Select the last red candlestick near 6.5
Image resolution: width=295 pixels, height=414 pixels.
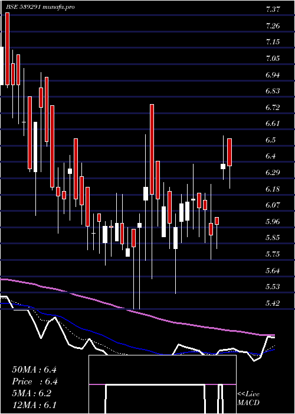pos(230,152)
